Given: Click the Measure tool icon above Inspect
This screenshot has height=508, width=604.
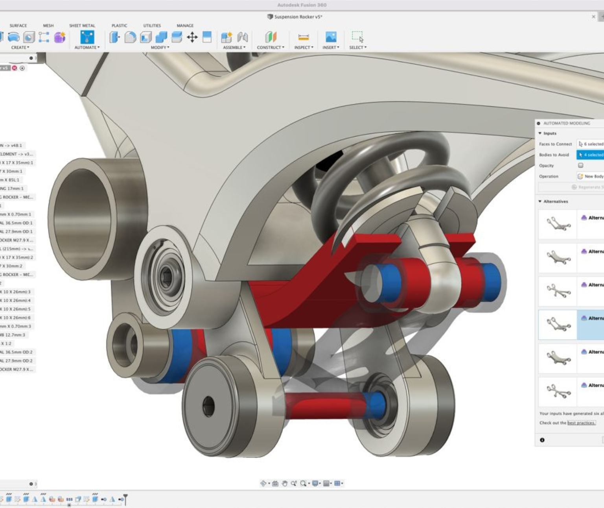Looking at the screenshot, I should tap(304, 37).
